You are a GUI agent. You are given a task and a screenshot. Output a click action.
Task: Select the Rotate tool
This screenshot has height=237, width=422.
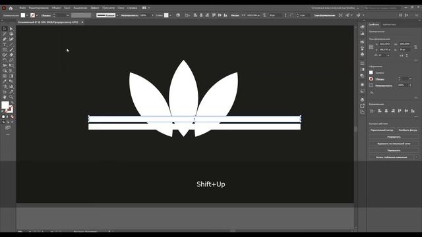(5, 60)
